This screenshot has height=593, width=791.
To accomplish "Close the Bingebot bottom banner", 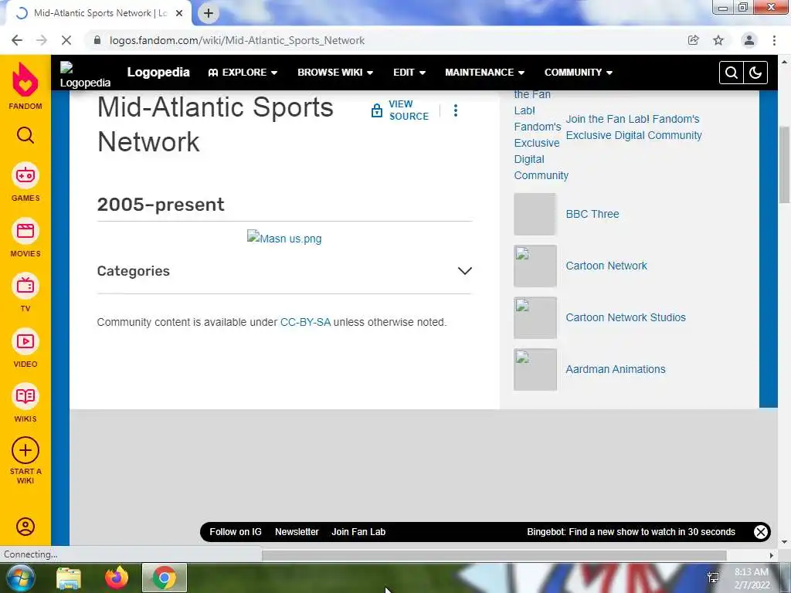I will [x=761, y=531].
